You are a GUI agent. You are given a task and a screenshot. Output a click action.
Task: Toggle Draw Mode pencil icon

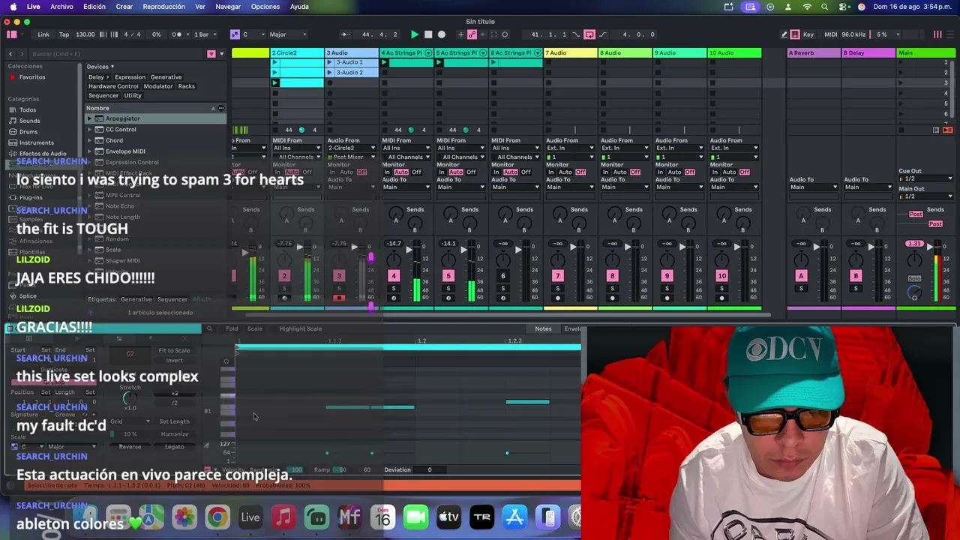pyautogui.click(x=784, y=34)
